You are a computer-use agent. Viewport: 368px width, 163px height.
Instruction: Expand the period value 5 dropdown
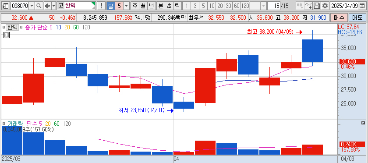click(127, 6)
